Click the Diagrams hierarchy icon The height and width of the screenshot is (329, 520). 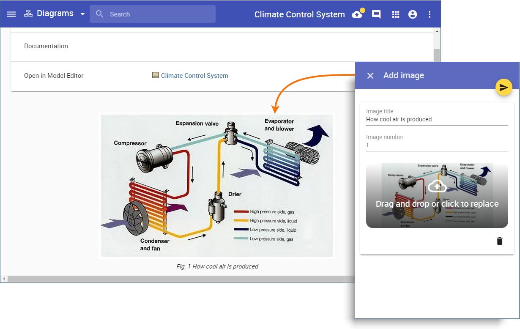coord(28,14)
